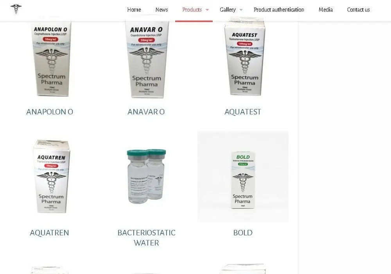
Task: Click the bacteriostatic water vials image
Action: pyautogui.click(x=146, y=177)
